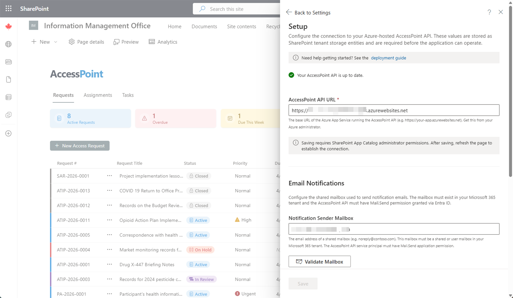This screenshot has width=513, height=298.
Task: Open the globe icon in left rail
Action: [x=9, y=44]
